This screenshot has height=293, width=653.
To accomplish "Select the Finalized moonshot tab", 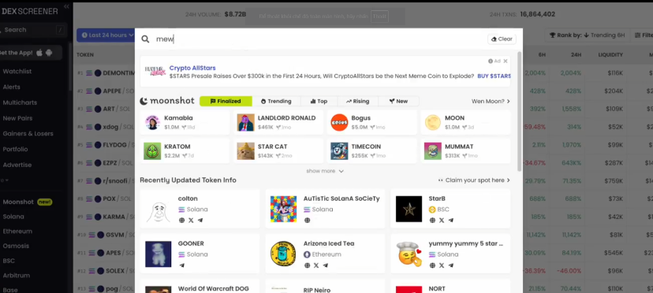I will [x=226, y=101].
